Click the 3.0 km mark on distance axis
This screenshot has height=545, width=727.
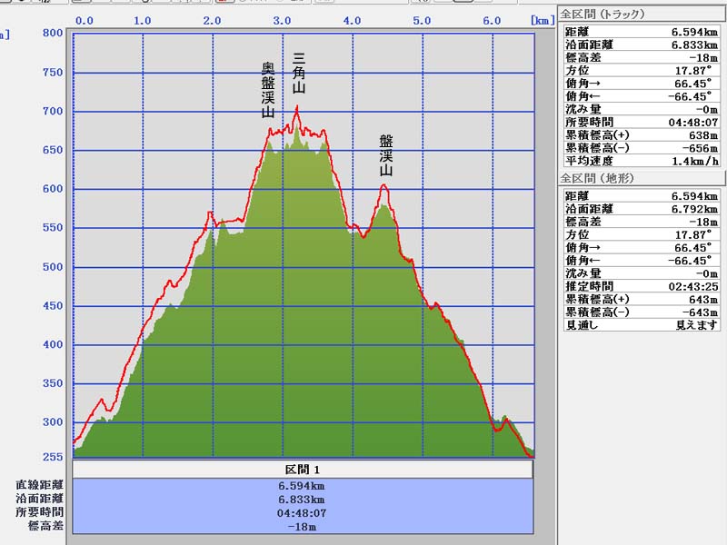(283, 20)
